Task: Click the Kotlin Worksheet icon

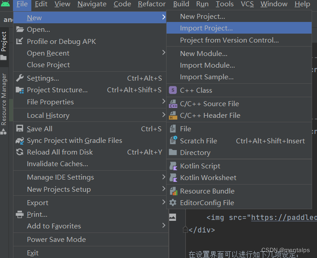Action: pos(173,178)
